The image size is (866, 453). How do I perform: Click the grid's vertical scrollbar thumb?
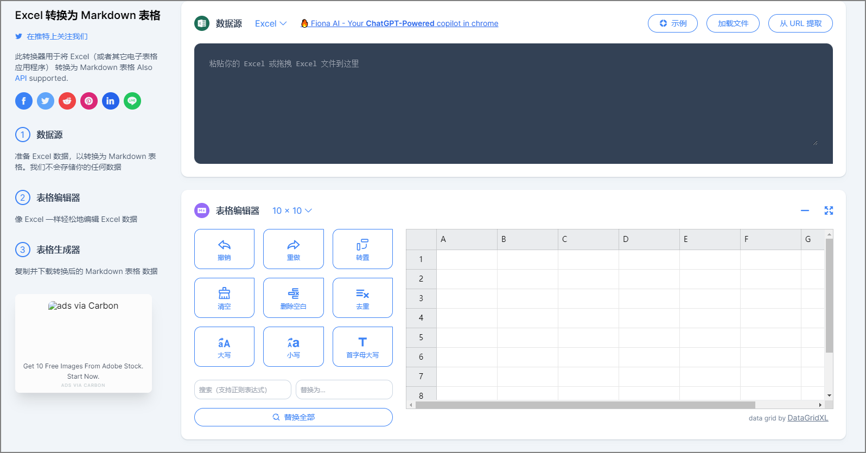[829, 296]
